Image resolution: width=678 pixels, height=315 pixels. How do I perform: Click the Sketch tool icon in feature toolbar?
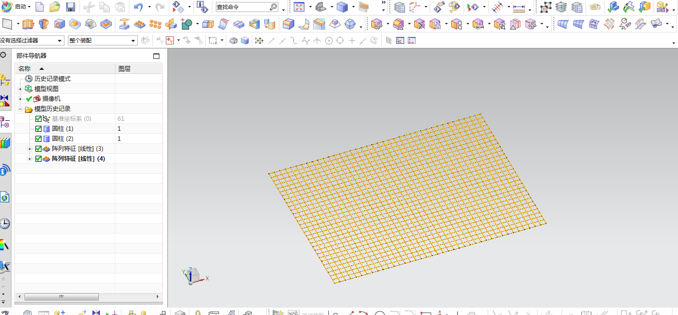point(7,23)
